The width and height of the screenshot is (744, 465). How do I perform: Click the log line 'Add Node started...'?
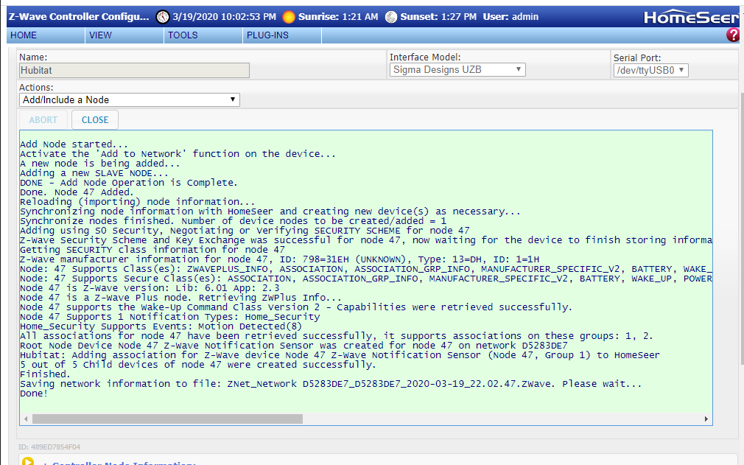74,144
